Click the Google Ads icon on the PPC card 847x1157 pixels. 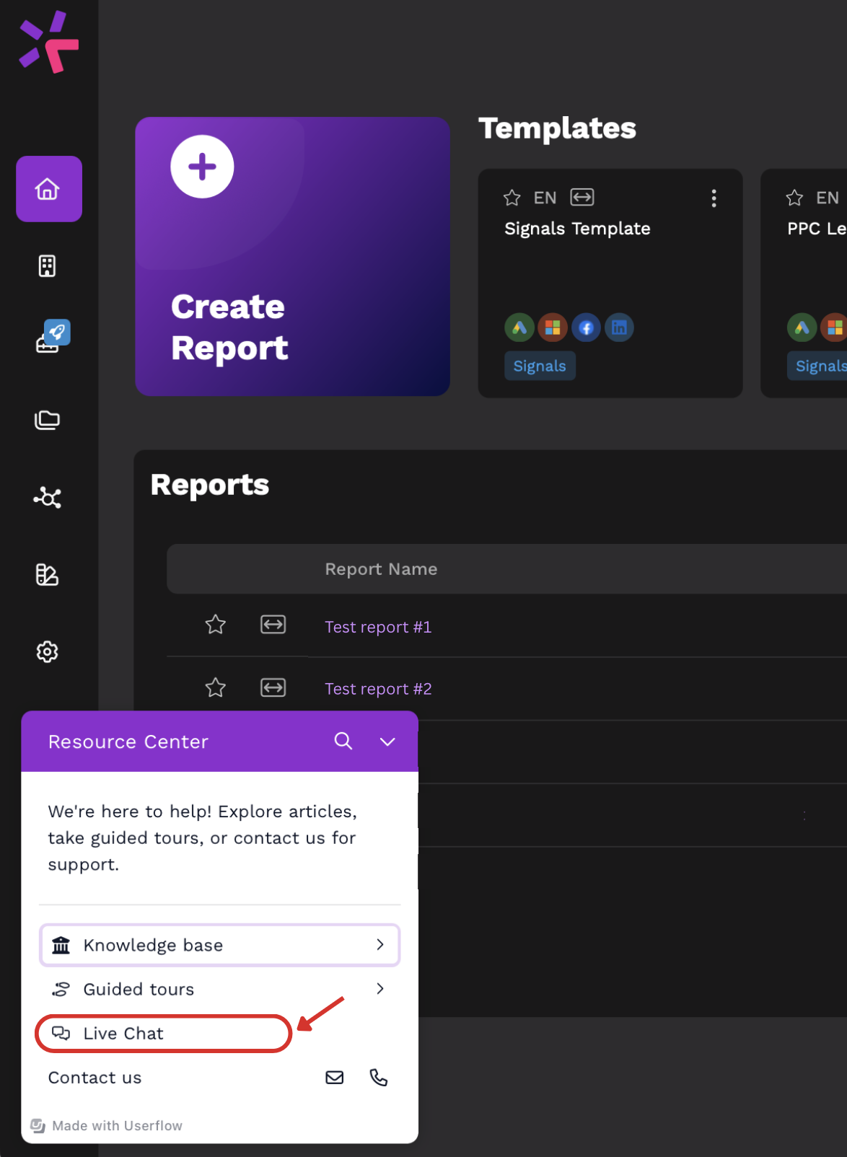pyautogui.click(x=802, y=328)
